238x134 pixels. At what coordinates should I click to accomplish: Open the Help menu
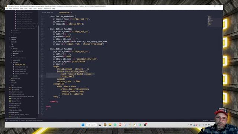(x=54, y=9)
